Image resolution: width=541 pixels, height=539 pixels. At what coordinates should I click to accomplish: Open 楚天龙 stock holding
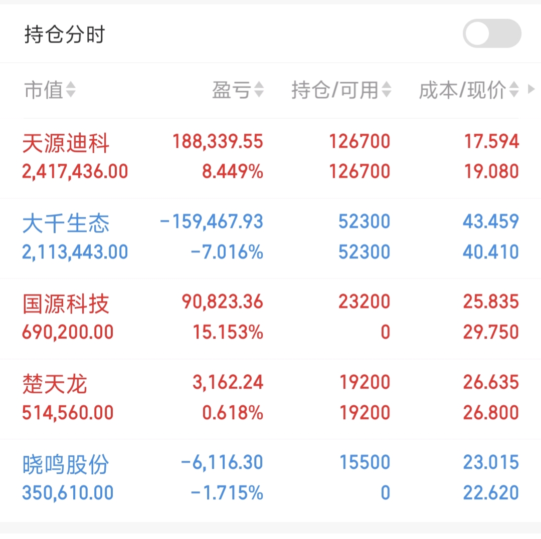click(271, 399)
